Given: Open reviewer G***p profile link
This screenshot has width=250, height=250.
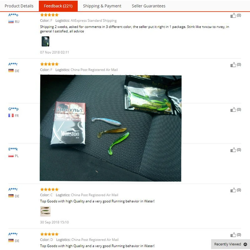Looking at the screenshot, I should tap(13, 109).
